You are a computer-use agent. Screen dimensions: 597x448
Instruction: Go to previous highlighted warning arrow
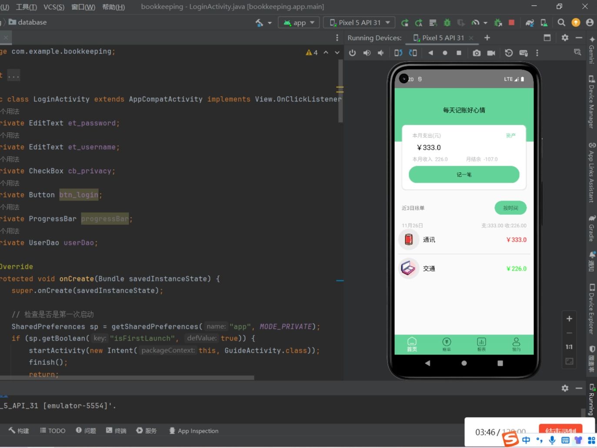tap(326, 52)
